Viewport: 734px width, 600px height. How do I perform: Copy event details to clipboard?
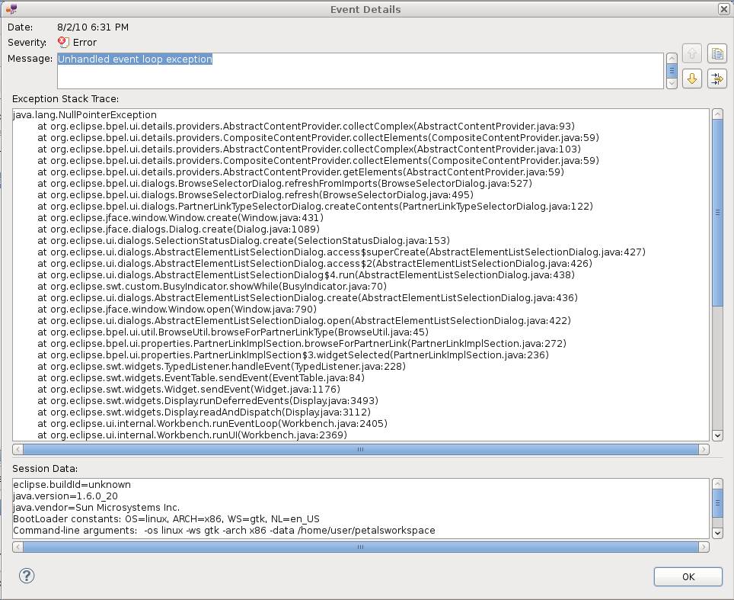tap(716, 53)
